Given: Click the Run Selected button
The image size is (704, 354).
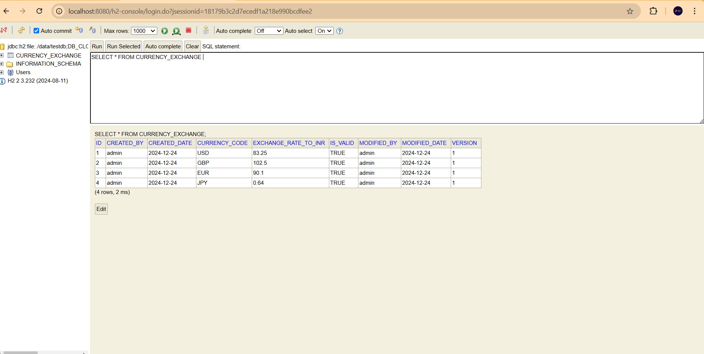Looking at the screenshot, I should pyautogui.click(x=124, y=46).
